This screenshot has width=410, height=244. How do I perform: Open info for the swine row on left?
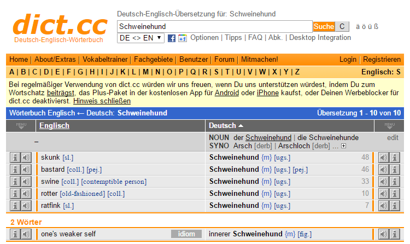coord(15,182)
